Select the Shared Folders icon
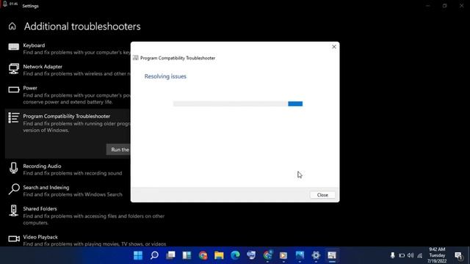Screen dimensions: 470x264 pyautogui.click(x=13, y=210)
